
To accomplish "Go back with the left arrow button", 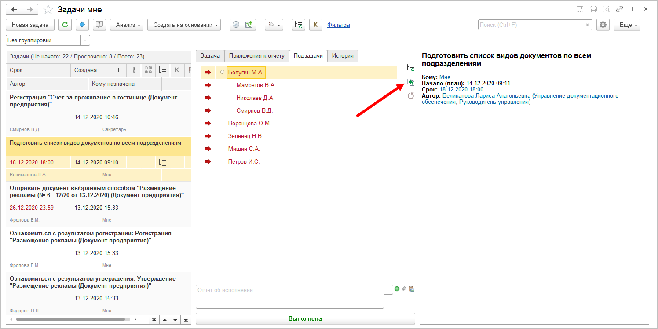I will (x=14, y=9).
